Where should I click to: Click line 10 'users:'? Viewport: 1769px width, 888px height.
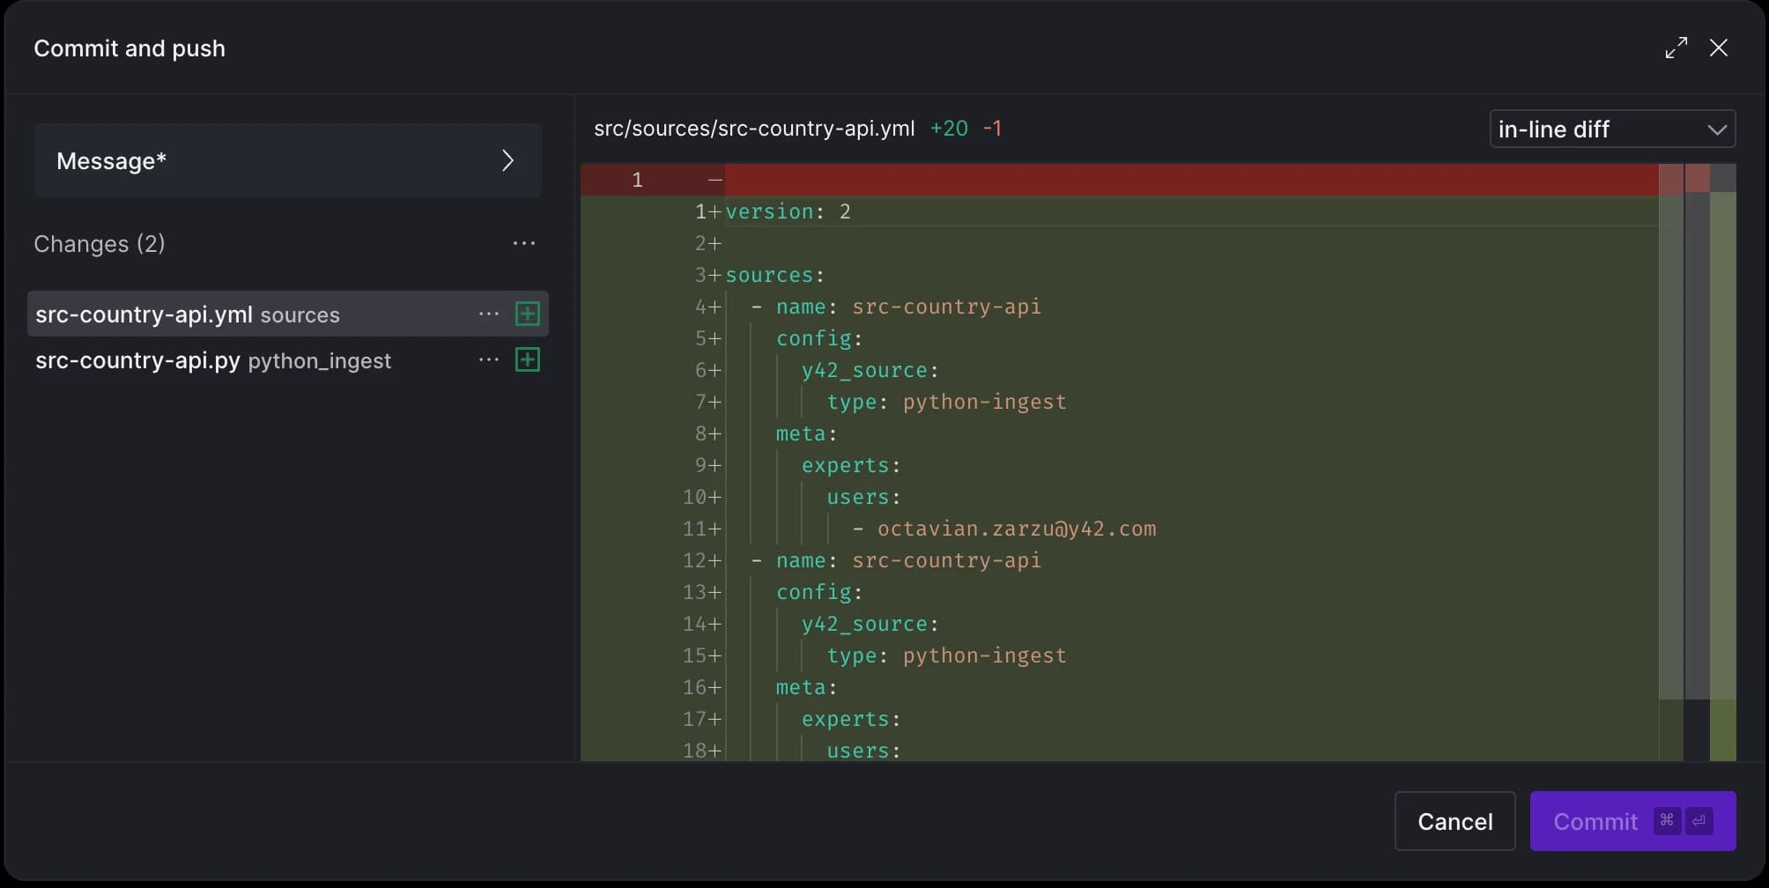[863, 497]
